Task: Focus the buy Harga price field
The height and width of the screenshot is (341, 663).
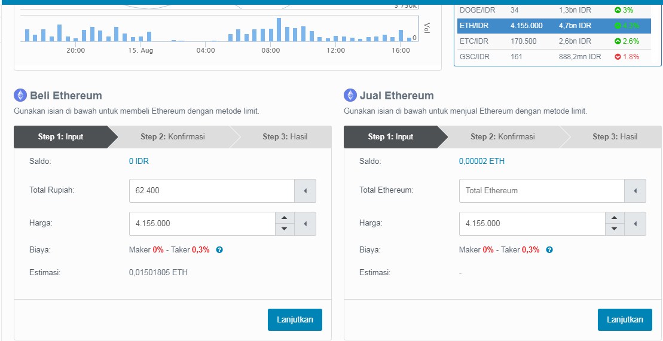Action: click(x=203, y=224)
